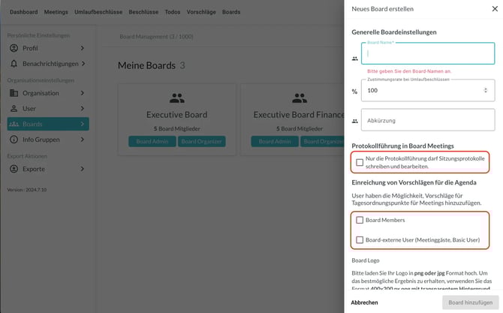The width and height of the screenshot is (503, 313).
Task: Click the Organisation building icon
Action: 14,93
